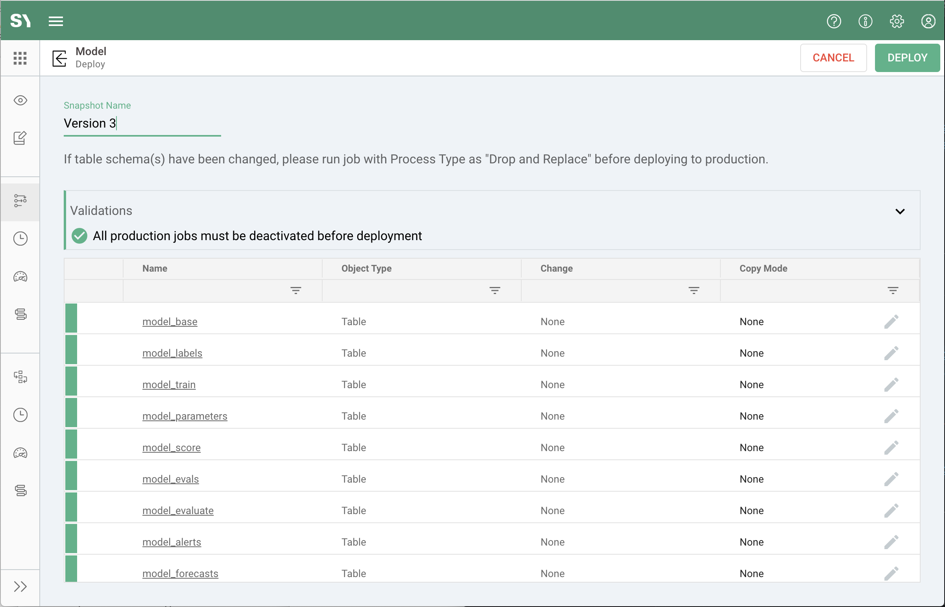
Task: Click the help question mark icon
Action: (834, 21)
